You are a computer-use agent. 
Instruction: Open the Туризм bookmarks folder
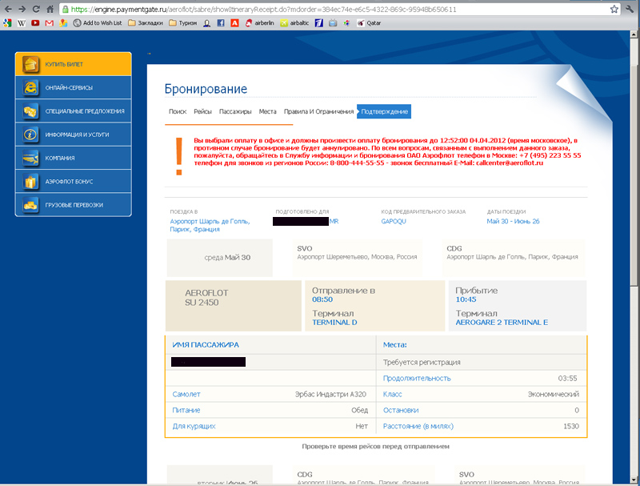coord(183,23)
